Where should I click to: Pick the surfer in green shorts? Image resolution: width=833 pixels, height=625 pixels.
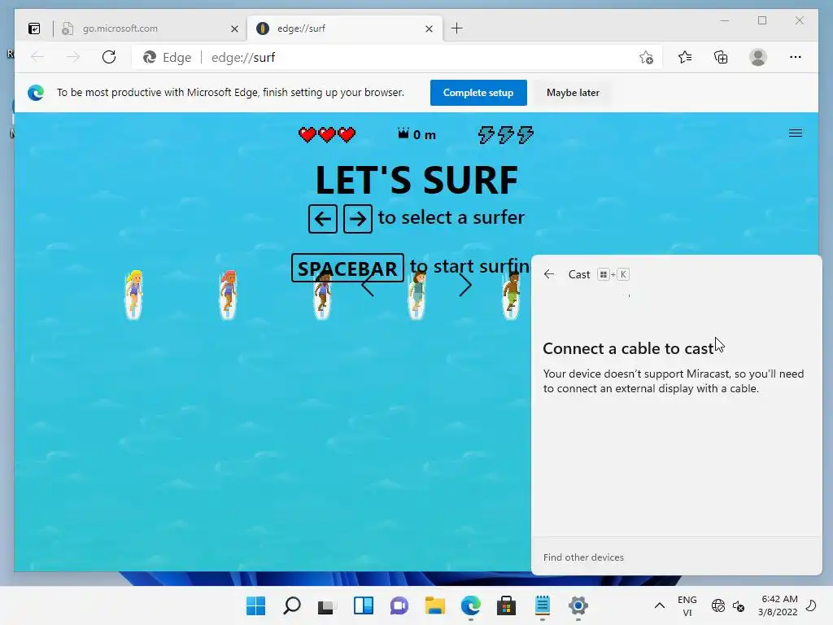point(511,295)
